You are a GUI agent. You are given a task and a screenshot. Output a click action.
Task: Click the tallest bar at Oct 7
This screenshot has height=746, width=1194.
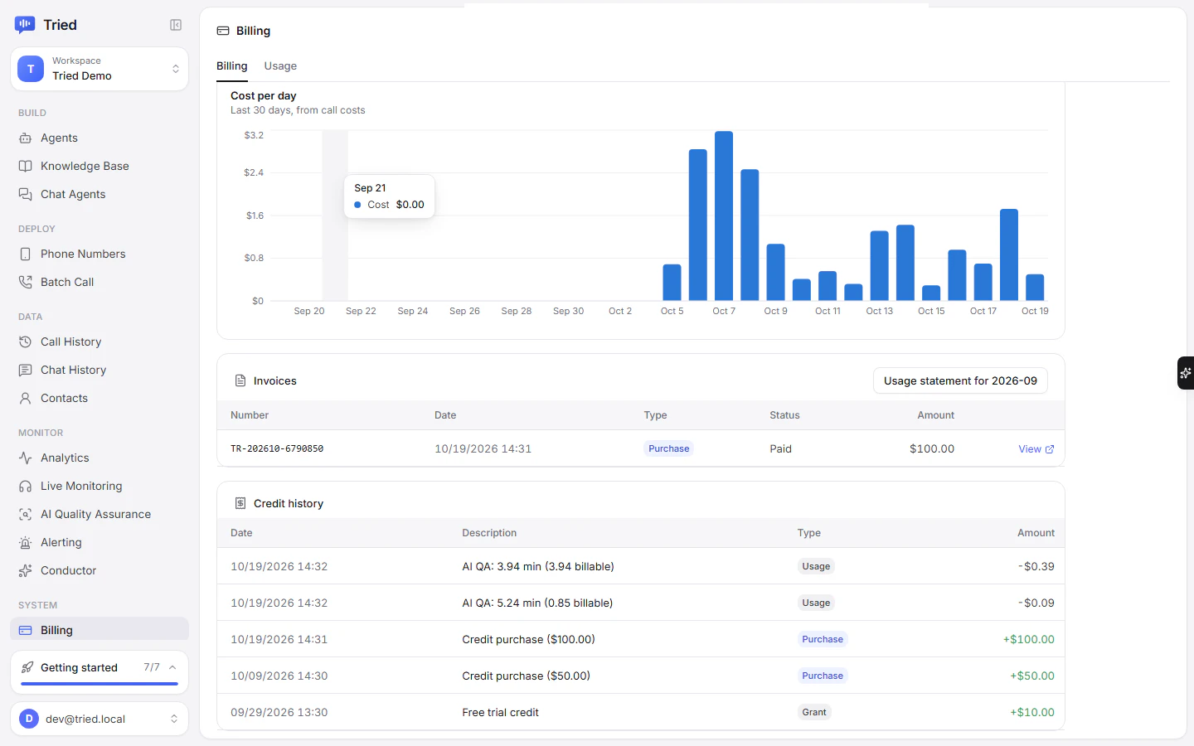pyautogui.click(x=724, y=216)
